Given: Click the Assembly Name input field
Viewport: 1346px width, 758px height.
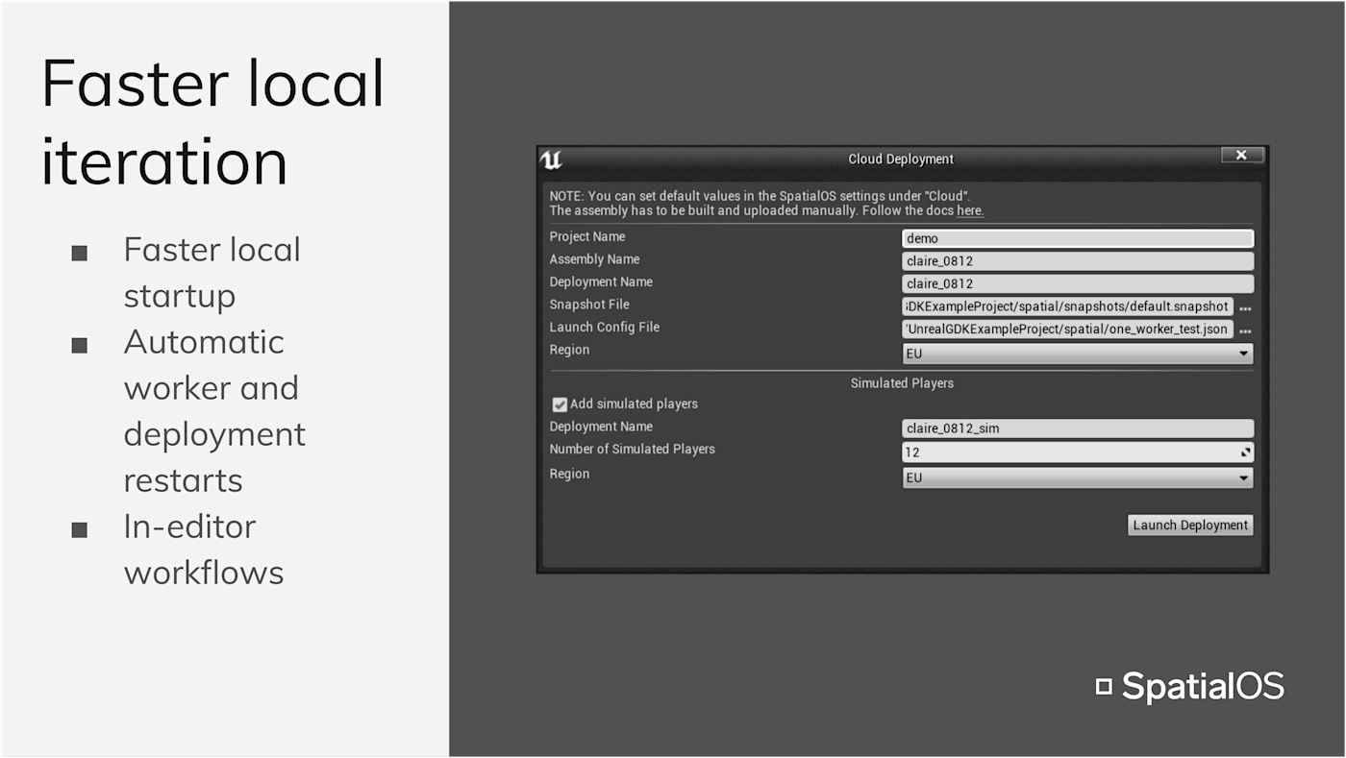Looking at the screenshot, I should coord(1078,261).
